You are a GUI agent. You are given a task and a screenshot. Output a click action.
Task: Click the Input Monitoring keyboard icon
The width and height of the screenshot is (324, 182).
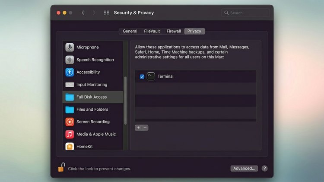(x=70, y=85)
